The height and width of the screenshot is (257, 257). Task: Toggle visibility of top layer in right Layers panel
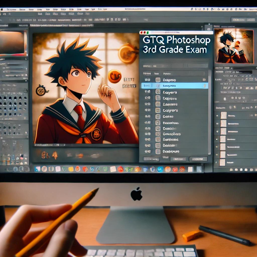click(217, 116)
